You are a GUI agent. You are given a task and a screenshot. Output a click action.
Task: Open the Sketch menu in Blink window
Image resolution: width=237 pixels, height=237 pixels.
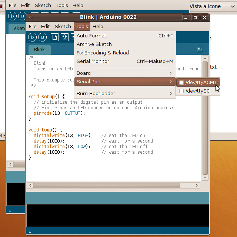pos(63,26)
